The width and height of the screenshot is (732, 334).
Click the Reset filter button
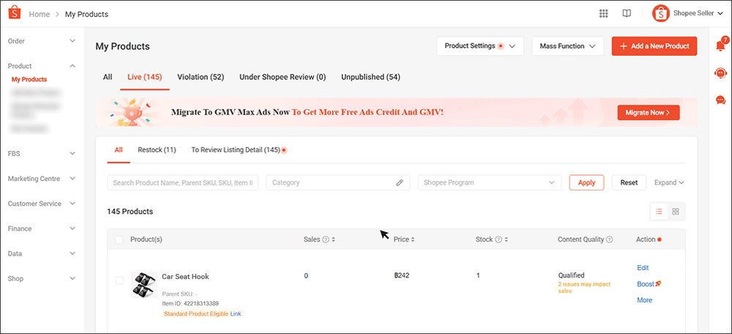(x=629, y=182)
